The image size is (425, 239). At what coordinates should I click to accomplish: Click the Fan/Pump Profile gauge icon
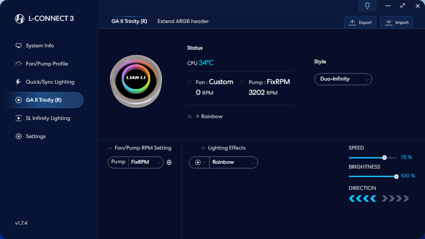tap(19, 64)
